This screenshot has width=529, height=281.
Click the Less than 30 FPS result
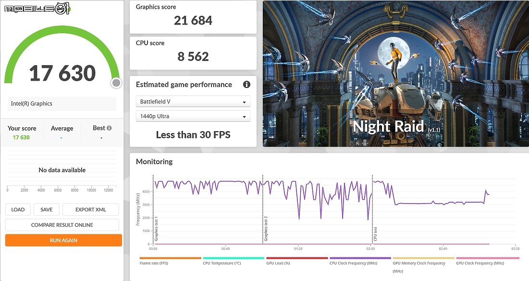coord(193,134)
